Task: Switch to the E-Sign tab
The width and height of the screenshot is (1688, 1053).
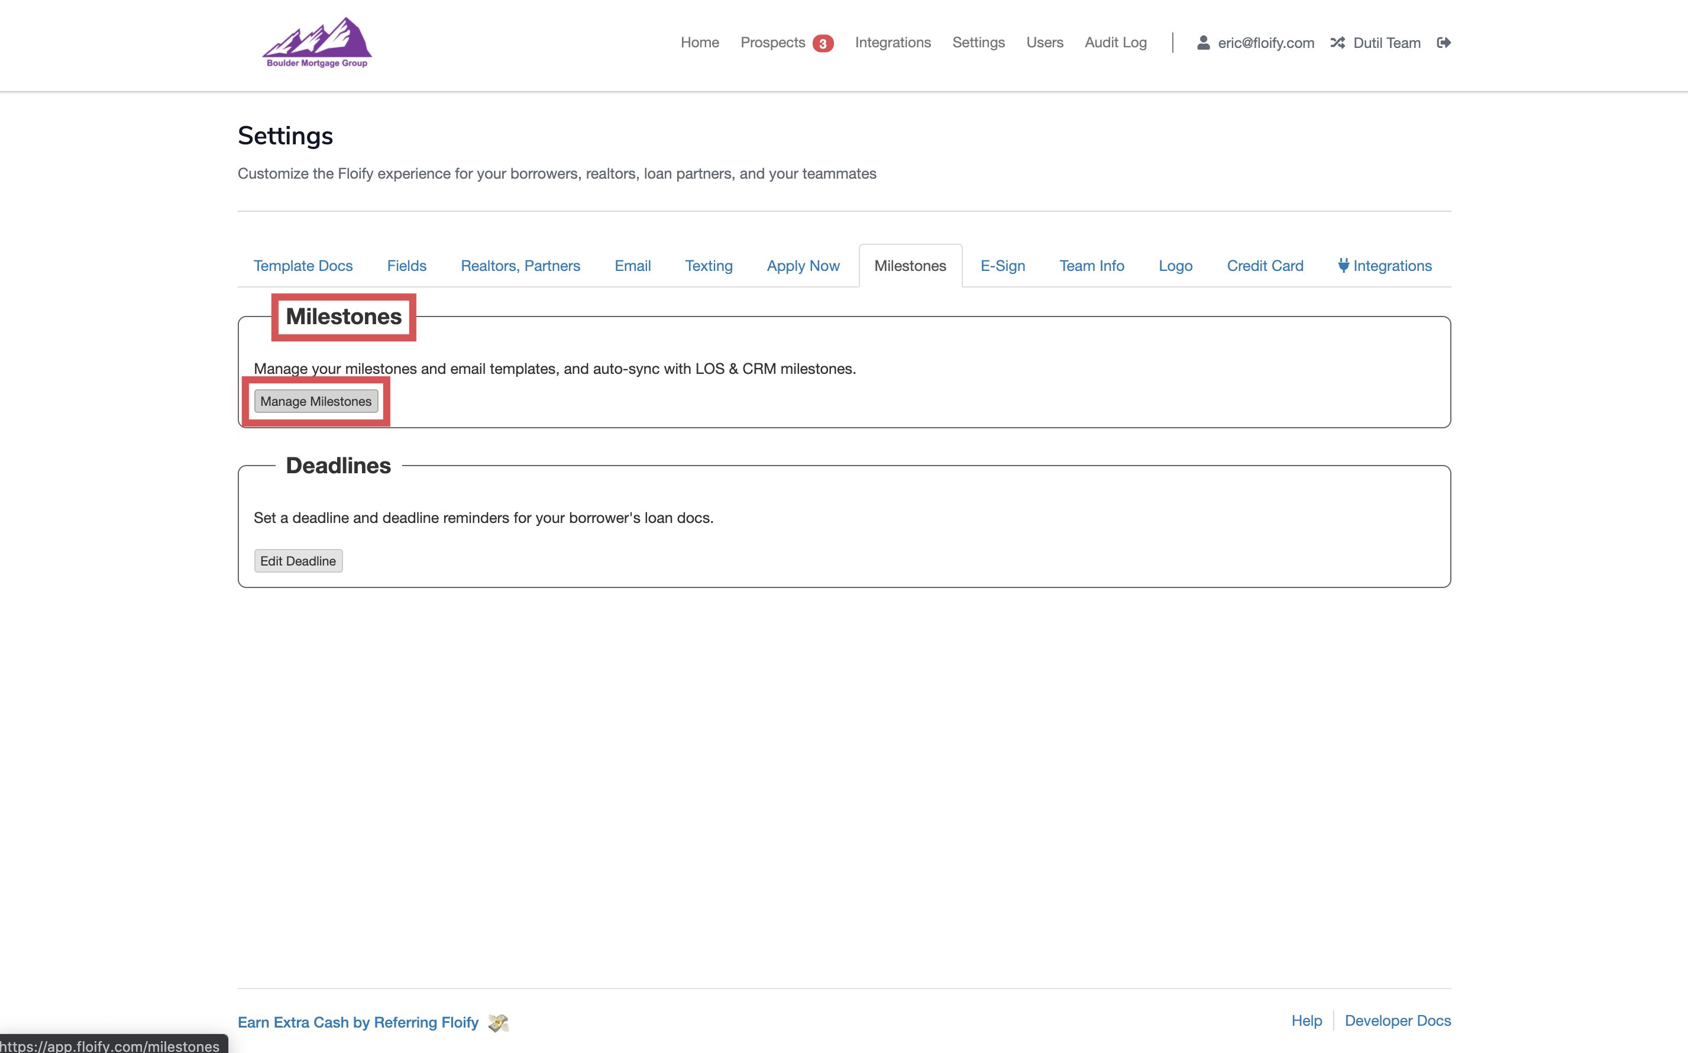Action: pos(1003,266)
